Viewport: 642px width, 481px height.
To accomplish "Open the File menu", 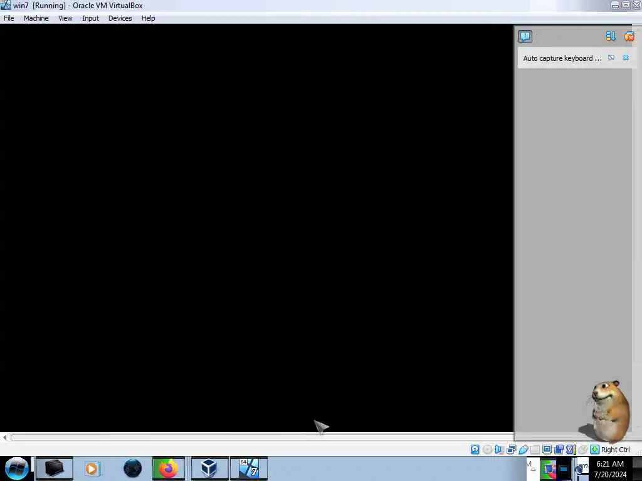I will (9, 18).
